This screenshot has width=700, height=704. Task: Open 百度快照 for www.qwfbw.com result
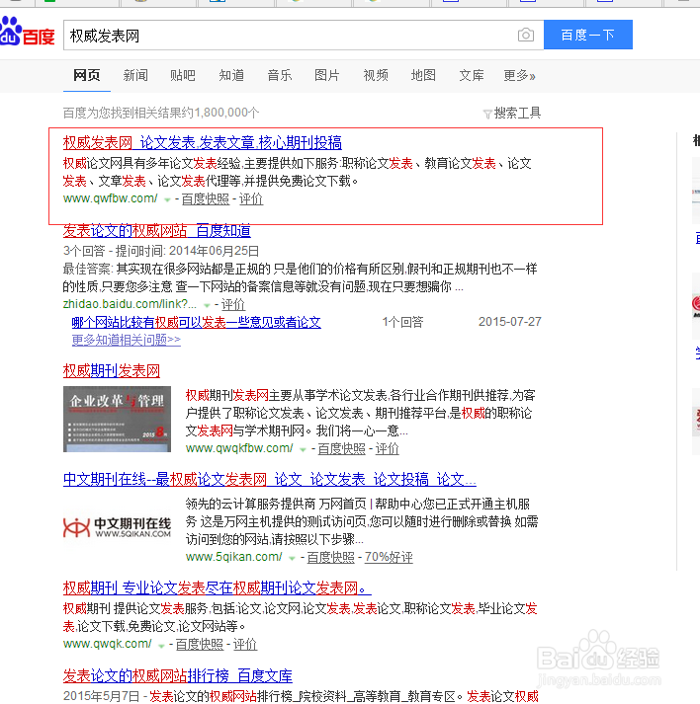tap(206, 198)
